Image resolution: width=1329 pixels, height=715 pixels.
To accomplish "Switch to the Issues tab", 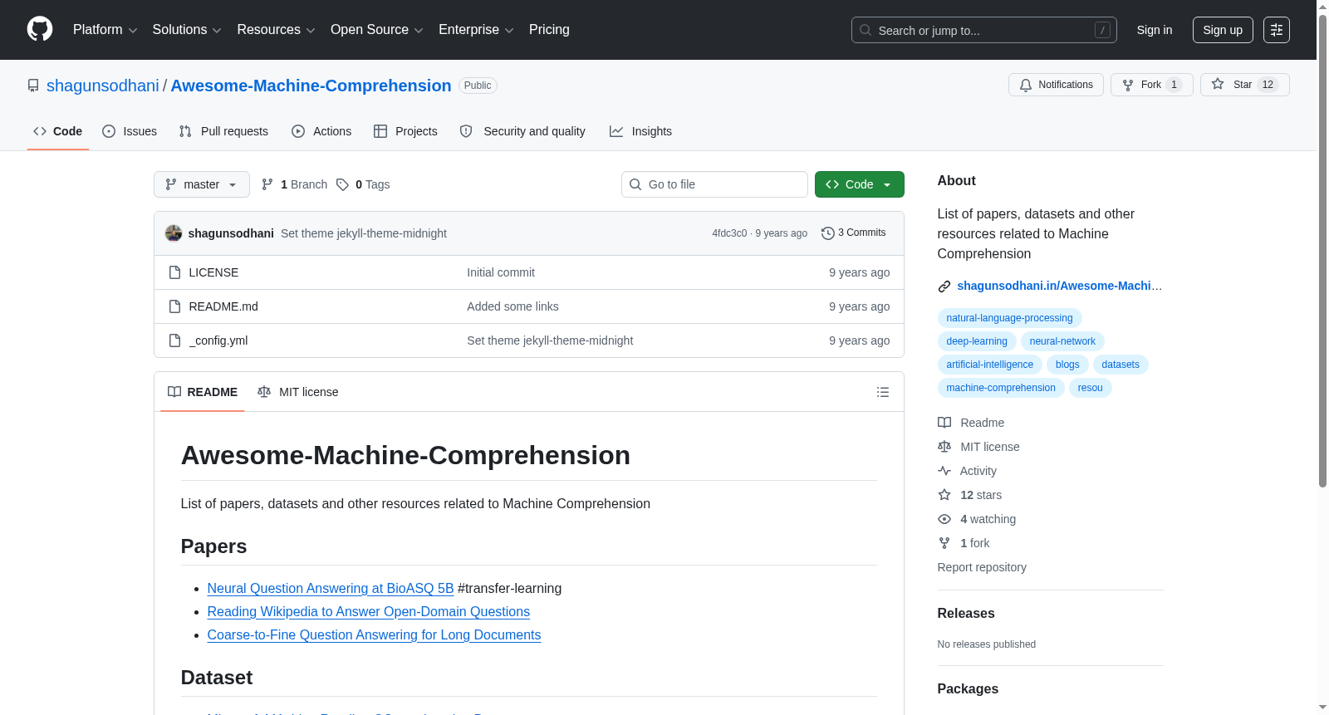I will pyautogui.click(x=130, y=131).
